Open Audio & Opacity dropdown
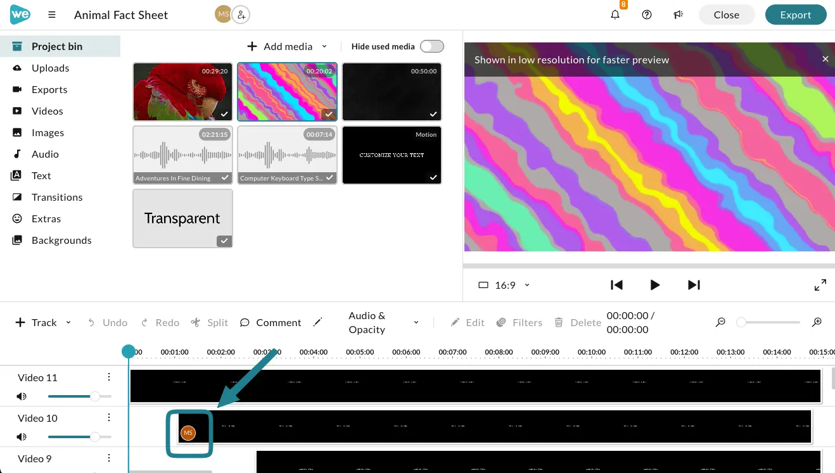 tap(384, 322)
